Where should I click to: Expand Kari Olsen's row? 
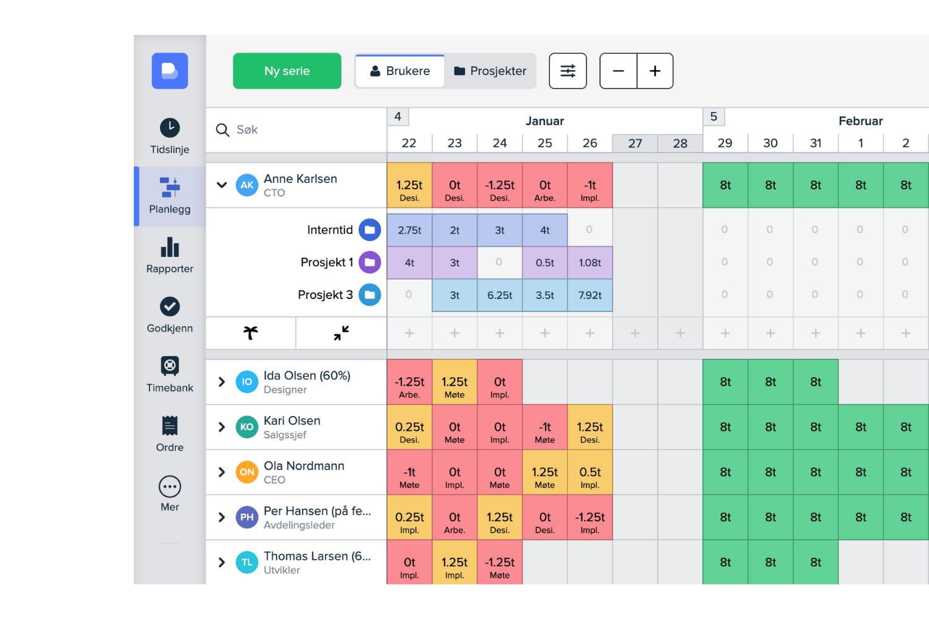coord(222,427)
